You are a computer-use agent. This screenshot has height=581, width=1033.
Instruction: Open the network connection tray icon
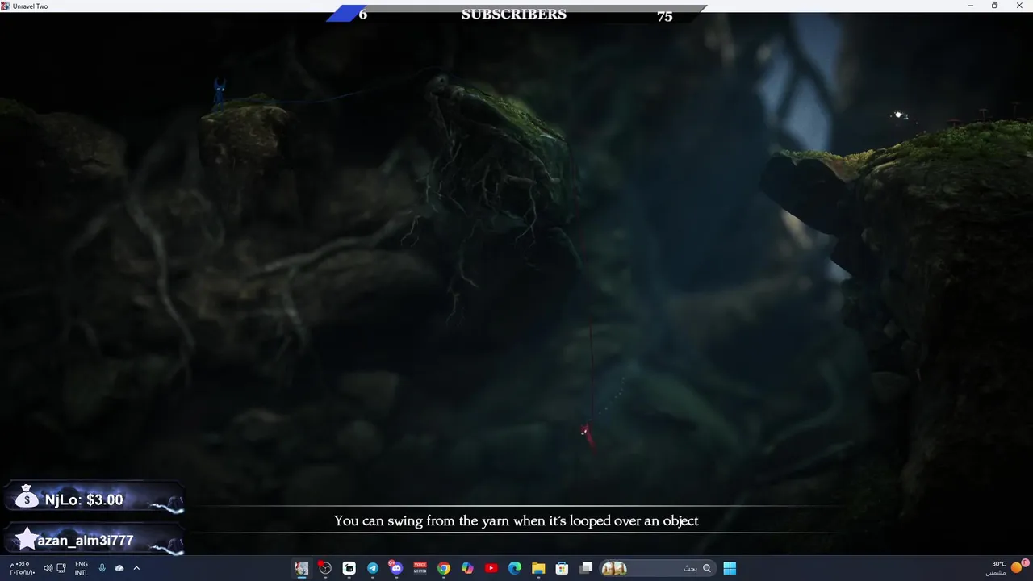coord(61,568)
